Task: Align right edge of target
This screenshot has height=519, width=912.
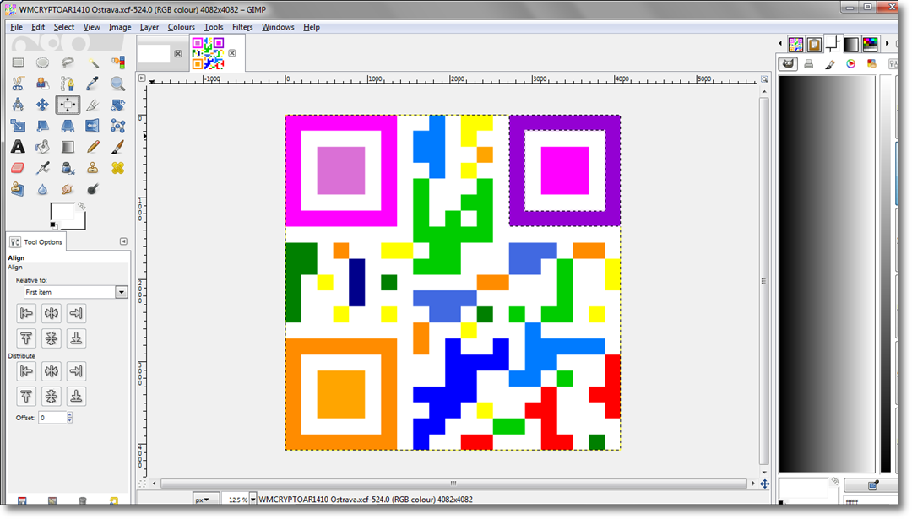Action: click(76, 313)
